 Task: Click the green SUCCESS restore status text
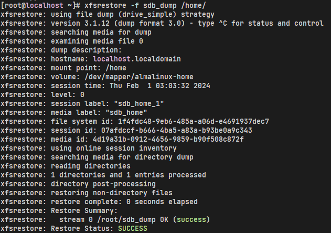pyautogui.click(x=133, y=228)
